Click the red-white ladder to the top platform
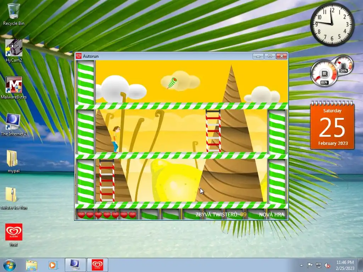363x272 pixels. [x=213, y=131]
